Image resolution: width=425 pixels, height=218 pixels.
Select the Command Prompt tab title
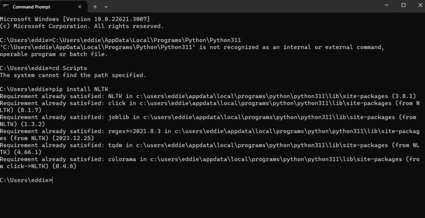click(31, 7)
